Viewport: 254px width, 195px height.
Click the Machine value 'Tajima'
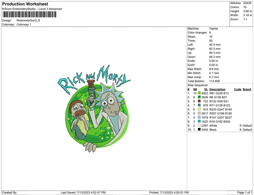coord(213,29)
